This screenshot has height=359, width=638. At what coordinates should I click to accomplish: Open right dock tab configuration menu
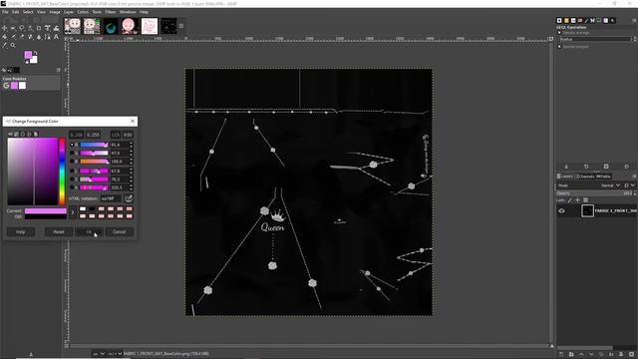click(x=634, y=20)
